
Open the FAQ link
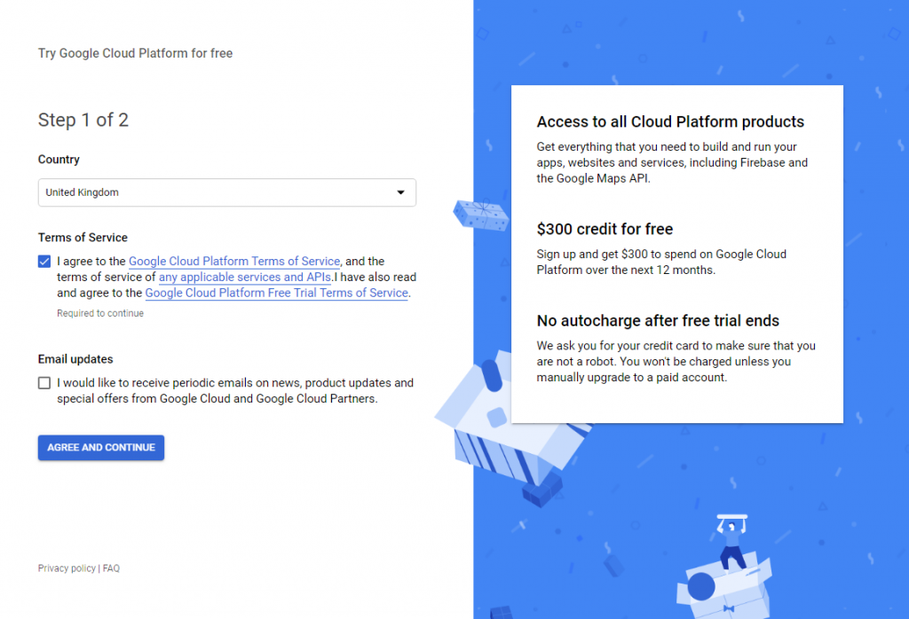point(111,568)
